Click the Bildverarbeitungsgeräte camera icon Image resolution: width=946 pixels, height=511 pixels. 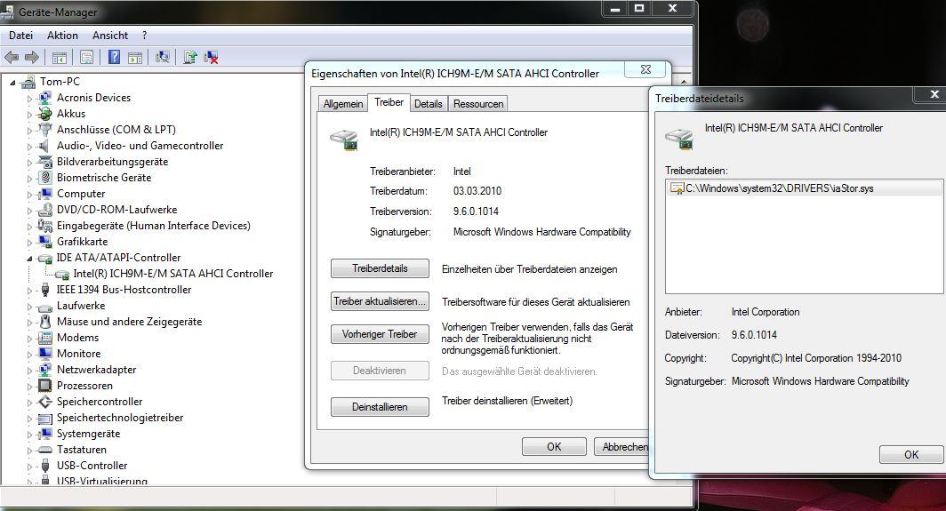click(x=44, y=162)
